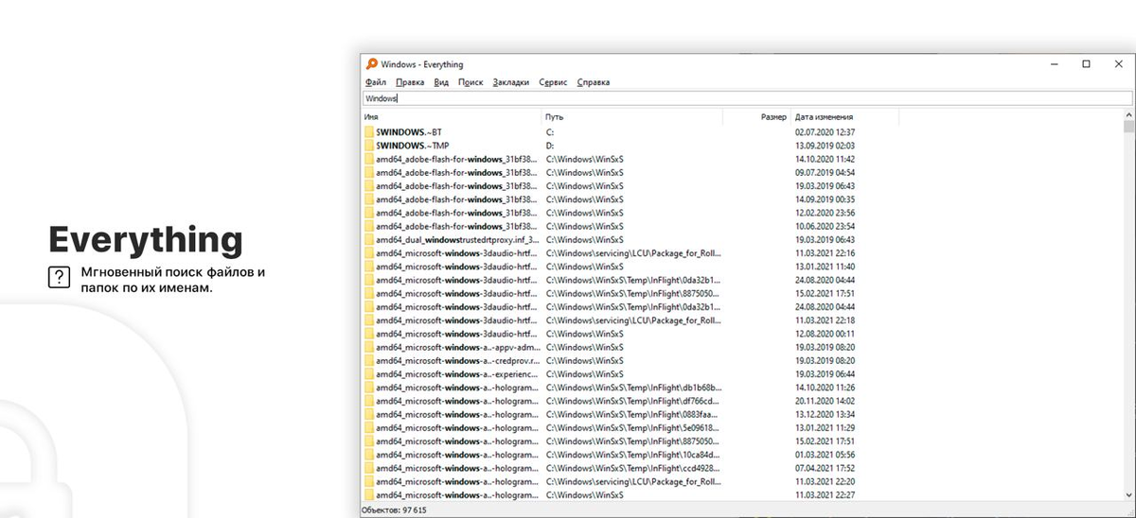Click the date 13.09.2019 02:03

pos(825,146)
